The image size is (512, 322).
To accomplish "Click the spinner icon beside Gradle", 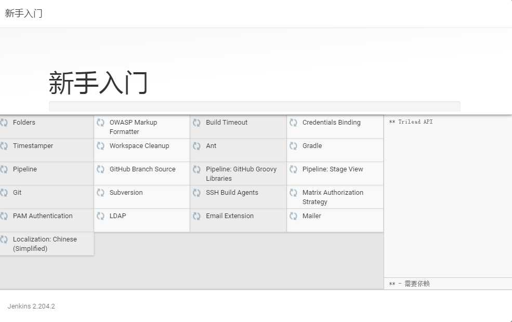I will tap(293, 146).
